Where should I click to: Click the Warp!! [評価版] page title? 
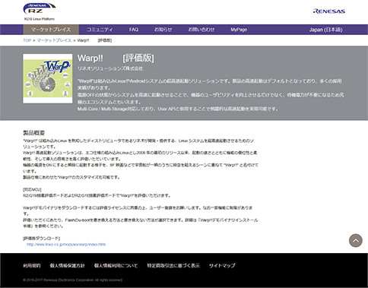click(116, 59)
